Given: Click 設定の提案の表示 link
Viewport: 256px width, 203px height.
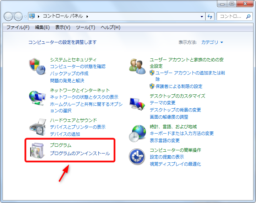Looking at the screenshot, I should coord(167,157).
